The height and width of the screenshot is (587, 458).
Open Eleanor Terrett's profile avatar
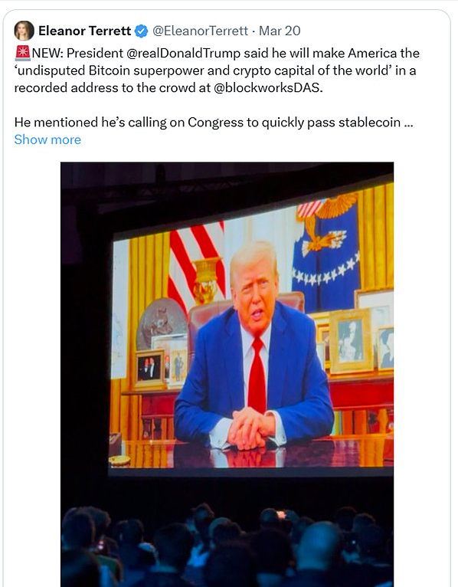point(24,31)
